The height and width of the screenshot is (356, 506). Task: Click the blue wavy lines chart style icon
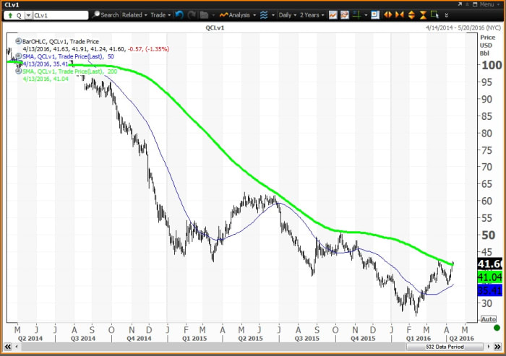264,15
